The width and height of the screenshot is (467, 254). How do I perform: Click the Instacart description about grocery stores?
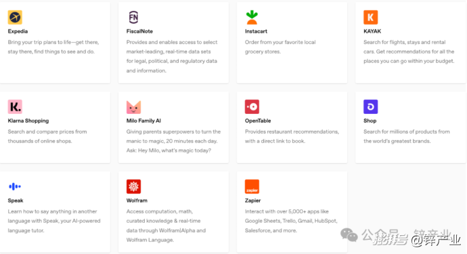tap(280, 47)
